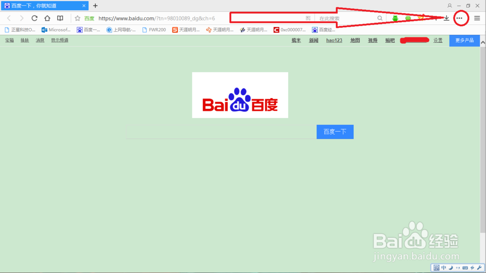This screenshot has height=273, width=486.
Task: Click the IME wrench settings icon
Action: click(x=479, y=268)
